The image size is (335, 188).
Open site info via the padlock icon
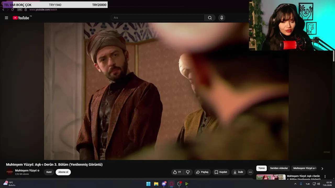pos(26,10)
